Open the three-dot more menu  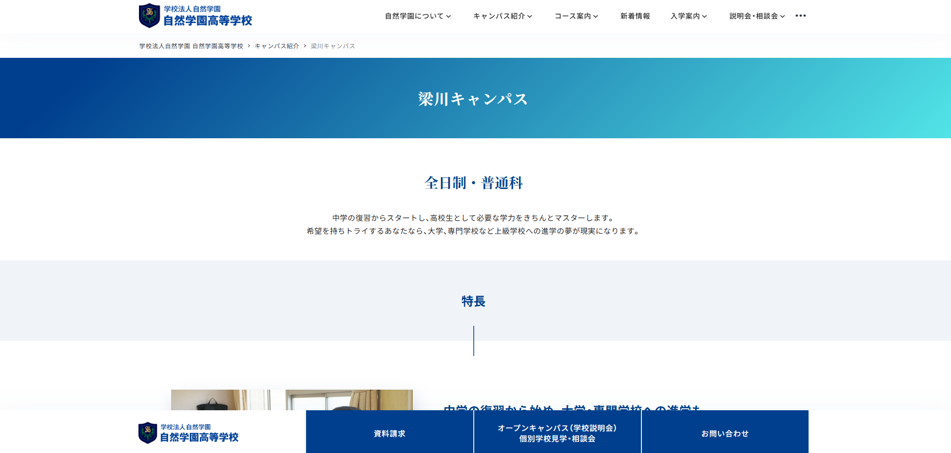(800, 16)
